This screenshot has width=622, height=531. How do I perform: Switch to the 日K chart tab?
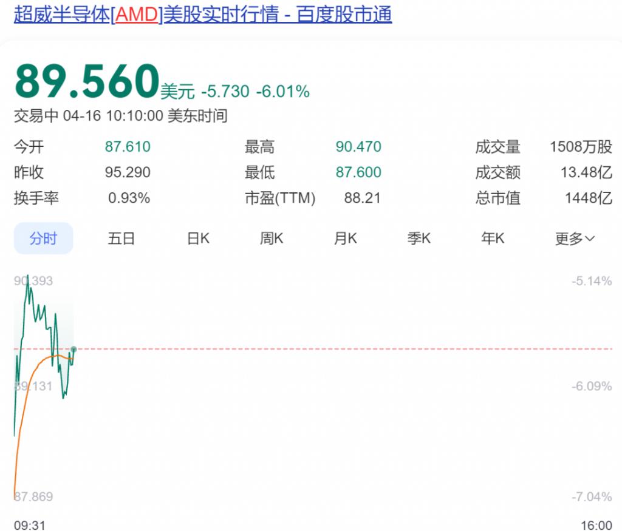pos(198,238)
